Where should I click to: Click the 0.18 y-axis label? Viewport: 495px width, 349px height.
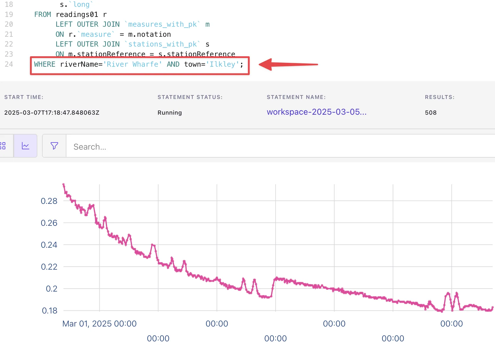click(x=49, y=310)
